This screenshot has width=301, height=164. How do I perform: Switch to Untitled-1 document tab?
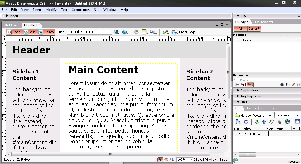click(x=12, y=25)
